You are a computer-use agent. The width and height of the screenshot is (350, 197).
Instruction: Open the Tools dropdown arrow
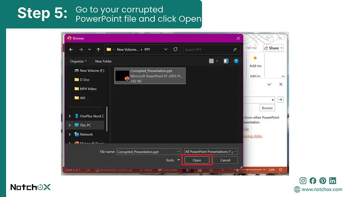tap(178, 160)
